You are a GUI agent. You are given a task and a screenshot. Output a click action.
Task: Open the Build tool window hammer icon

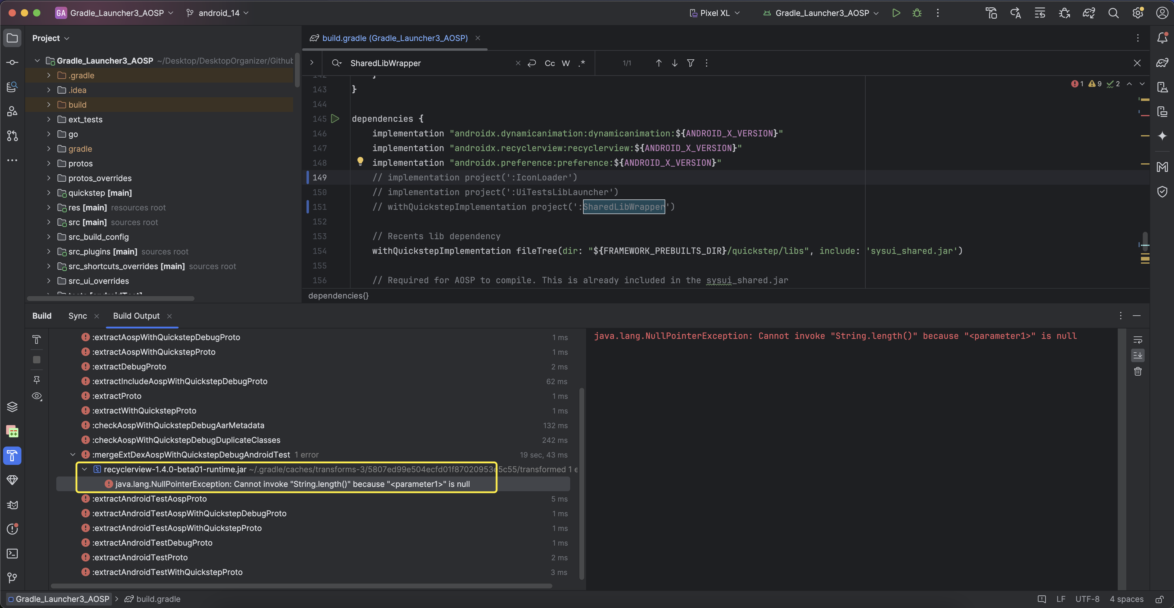12,455
